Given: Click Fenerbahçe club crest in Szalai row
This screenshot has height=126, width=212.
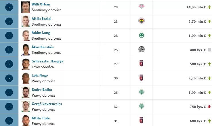Looking at the screenshot, I should [x=142, y=21].
